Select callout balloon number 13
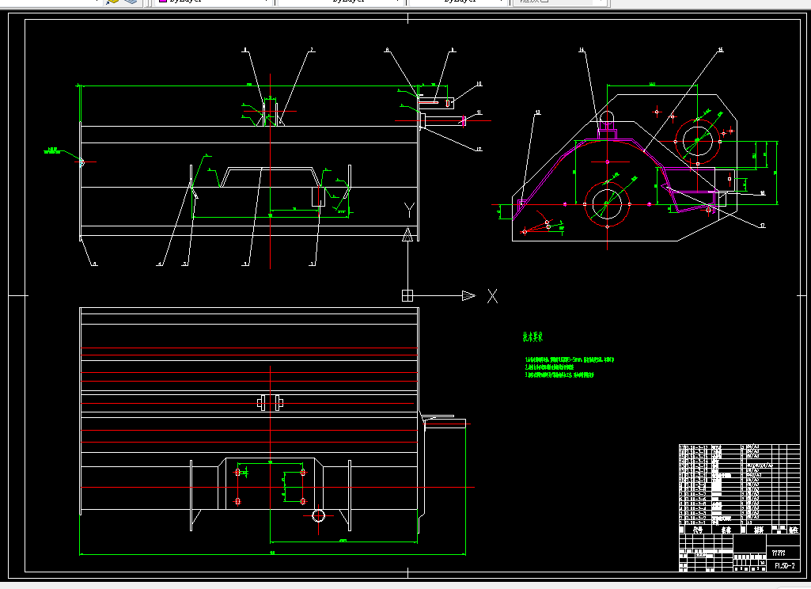811x589 pixels. (537, 112)
